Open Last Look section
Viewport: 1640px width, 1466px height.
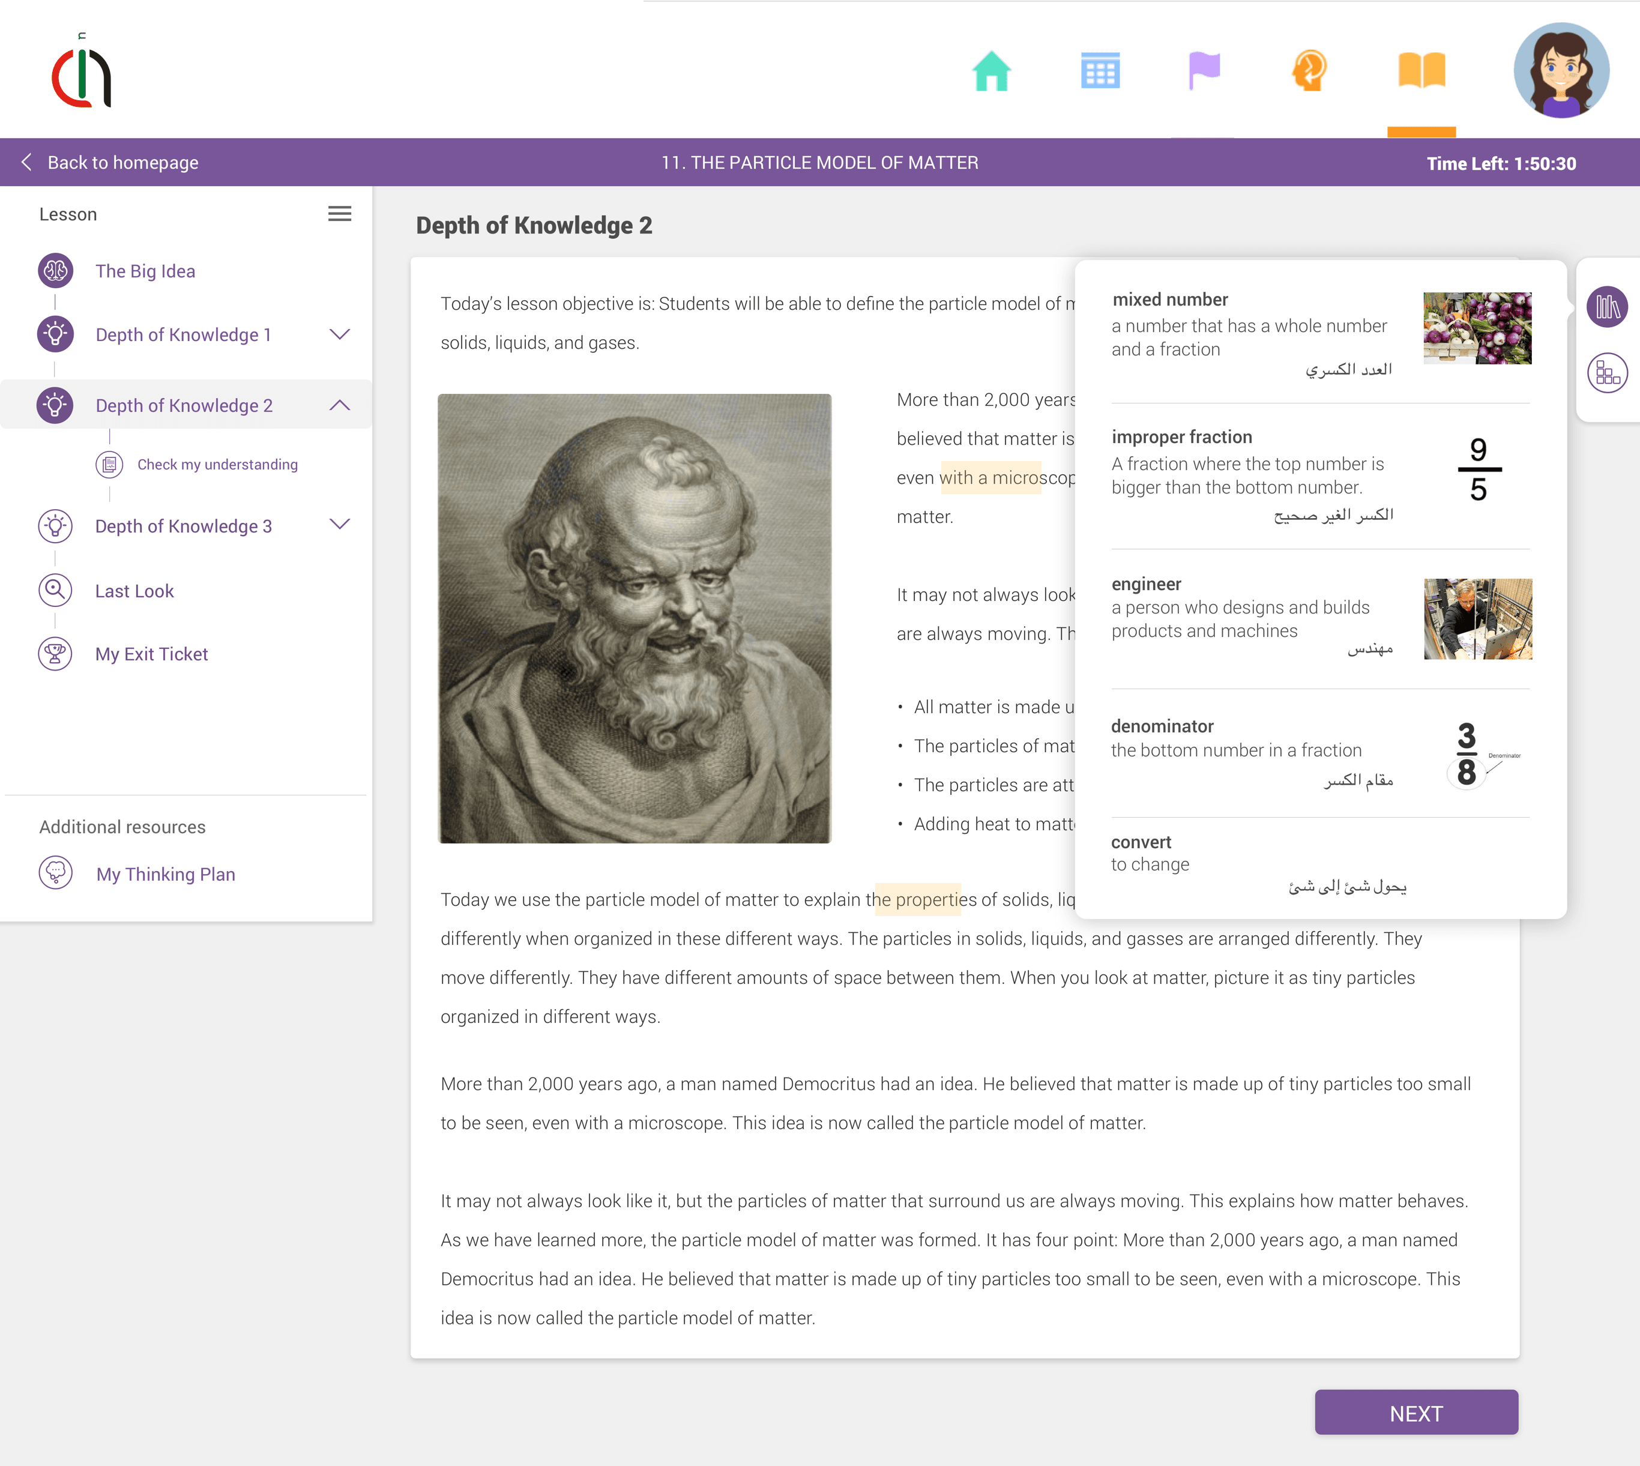[134, 591]
